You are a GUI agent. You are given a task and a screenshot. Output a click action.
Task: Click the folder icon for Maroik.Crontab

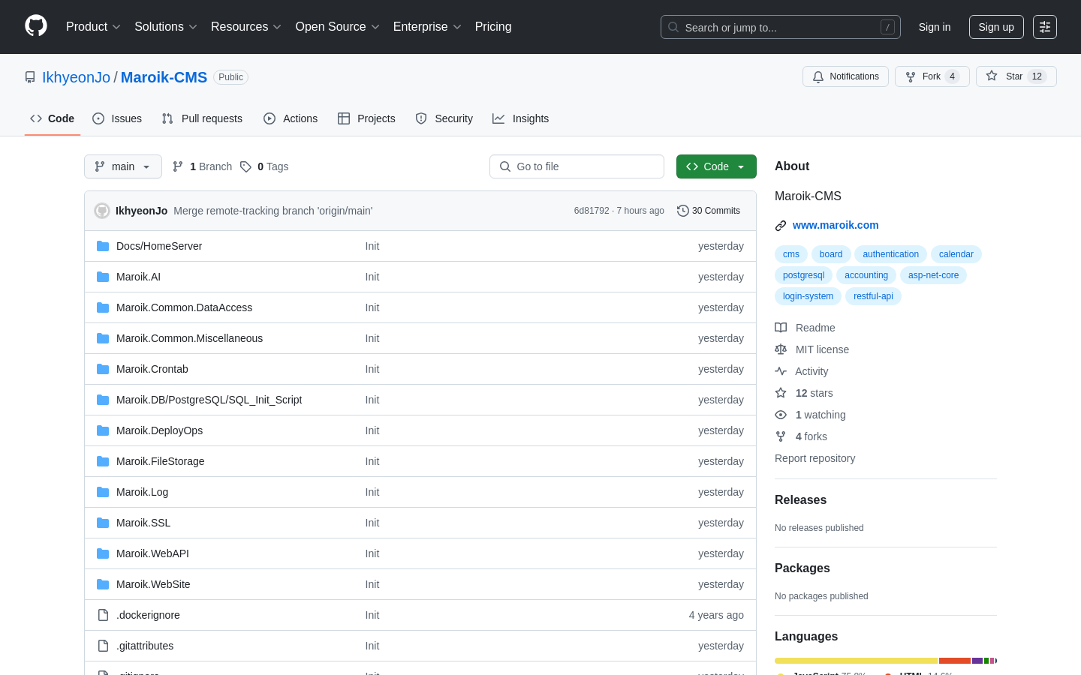pyautogui.click(x=103, y=369)
